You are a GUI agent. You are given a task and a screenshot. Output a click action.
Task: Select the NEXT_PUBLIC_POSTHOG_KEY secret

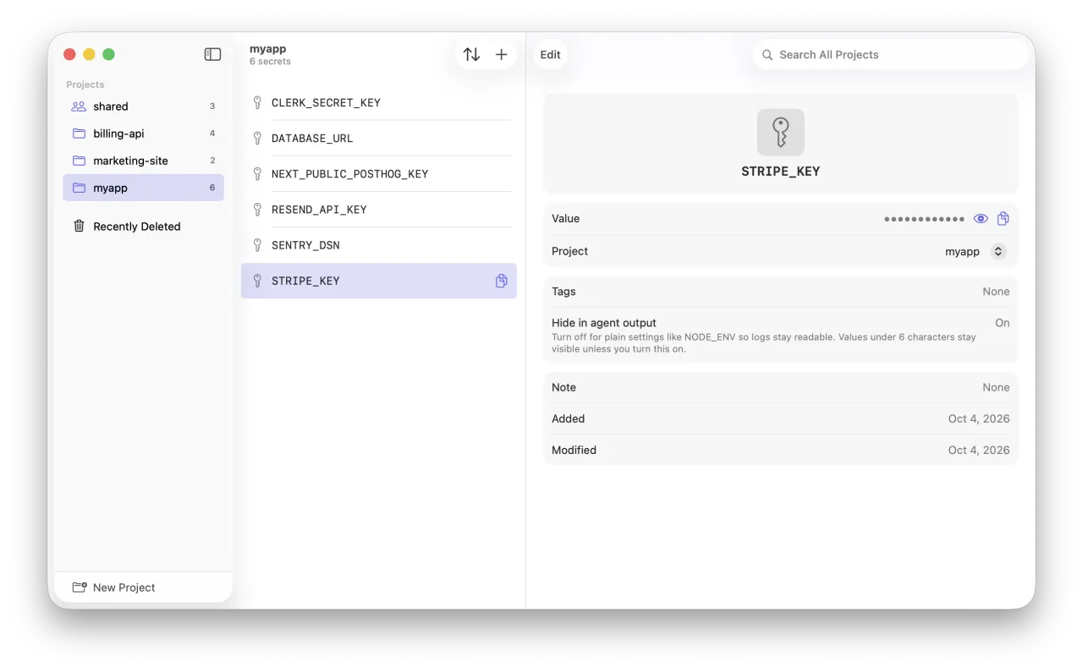click(379, 173)
